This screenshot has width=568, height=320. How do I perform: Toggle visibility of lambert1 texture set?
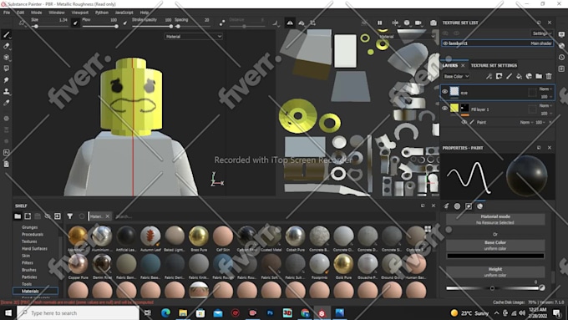pos(445,43)
